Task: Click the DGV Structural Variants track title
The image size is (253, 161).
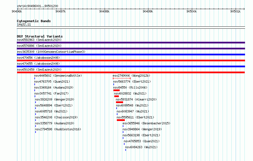Action: 40,36
